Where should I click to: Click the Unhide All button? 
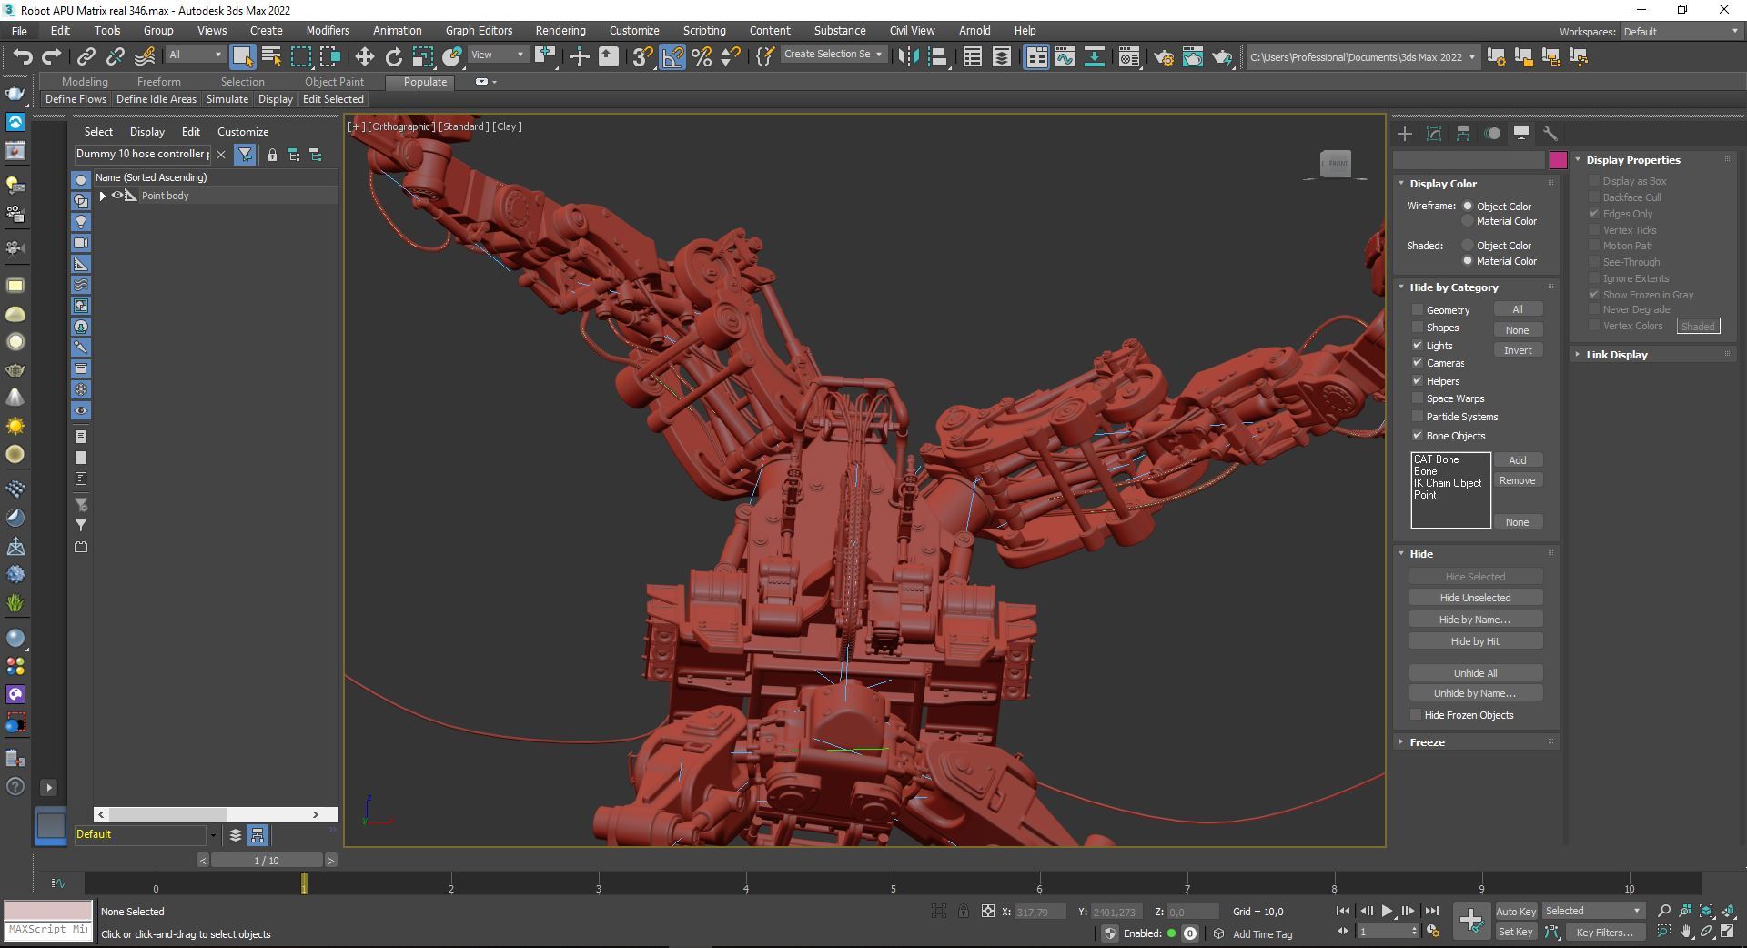[x=1475, y=673]
